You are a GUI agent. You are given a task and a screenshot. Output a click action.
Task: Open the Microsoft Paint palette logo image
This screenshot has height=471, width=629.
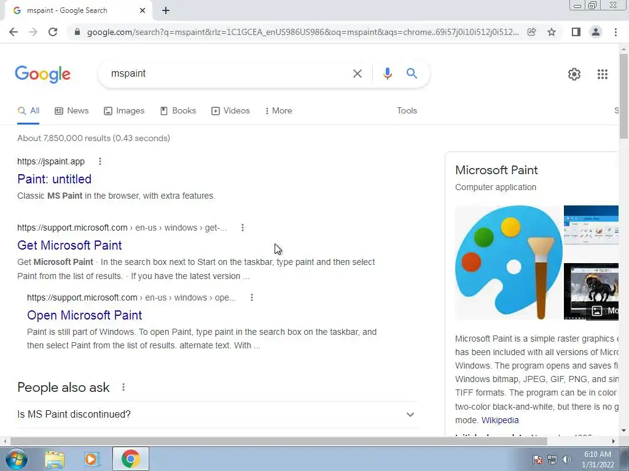point(509,262)
